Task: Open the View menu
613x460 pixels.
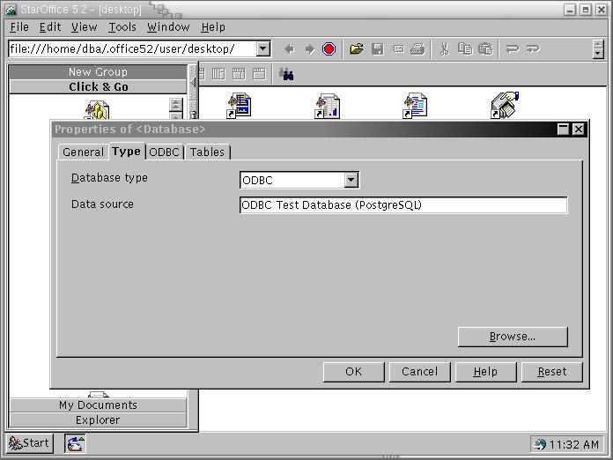Action: pyautogui.click(x=84, y=27)
